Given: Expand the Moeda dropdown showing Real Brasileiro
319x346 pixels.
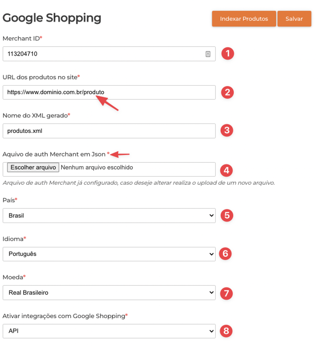Looking at the screenshot, I should pos(109,293).
